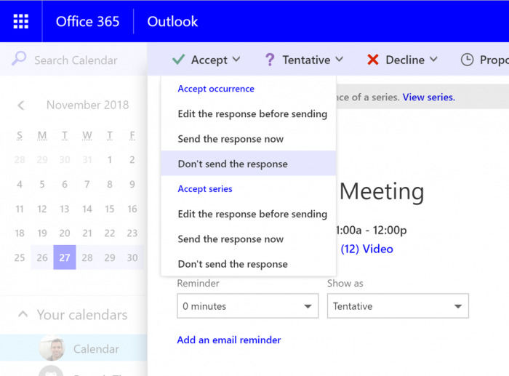
Task: Select November 20 in mini calendar
Action: click(65, 233)
